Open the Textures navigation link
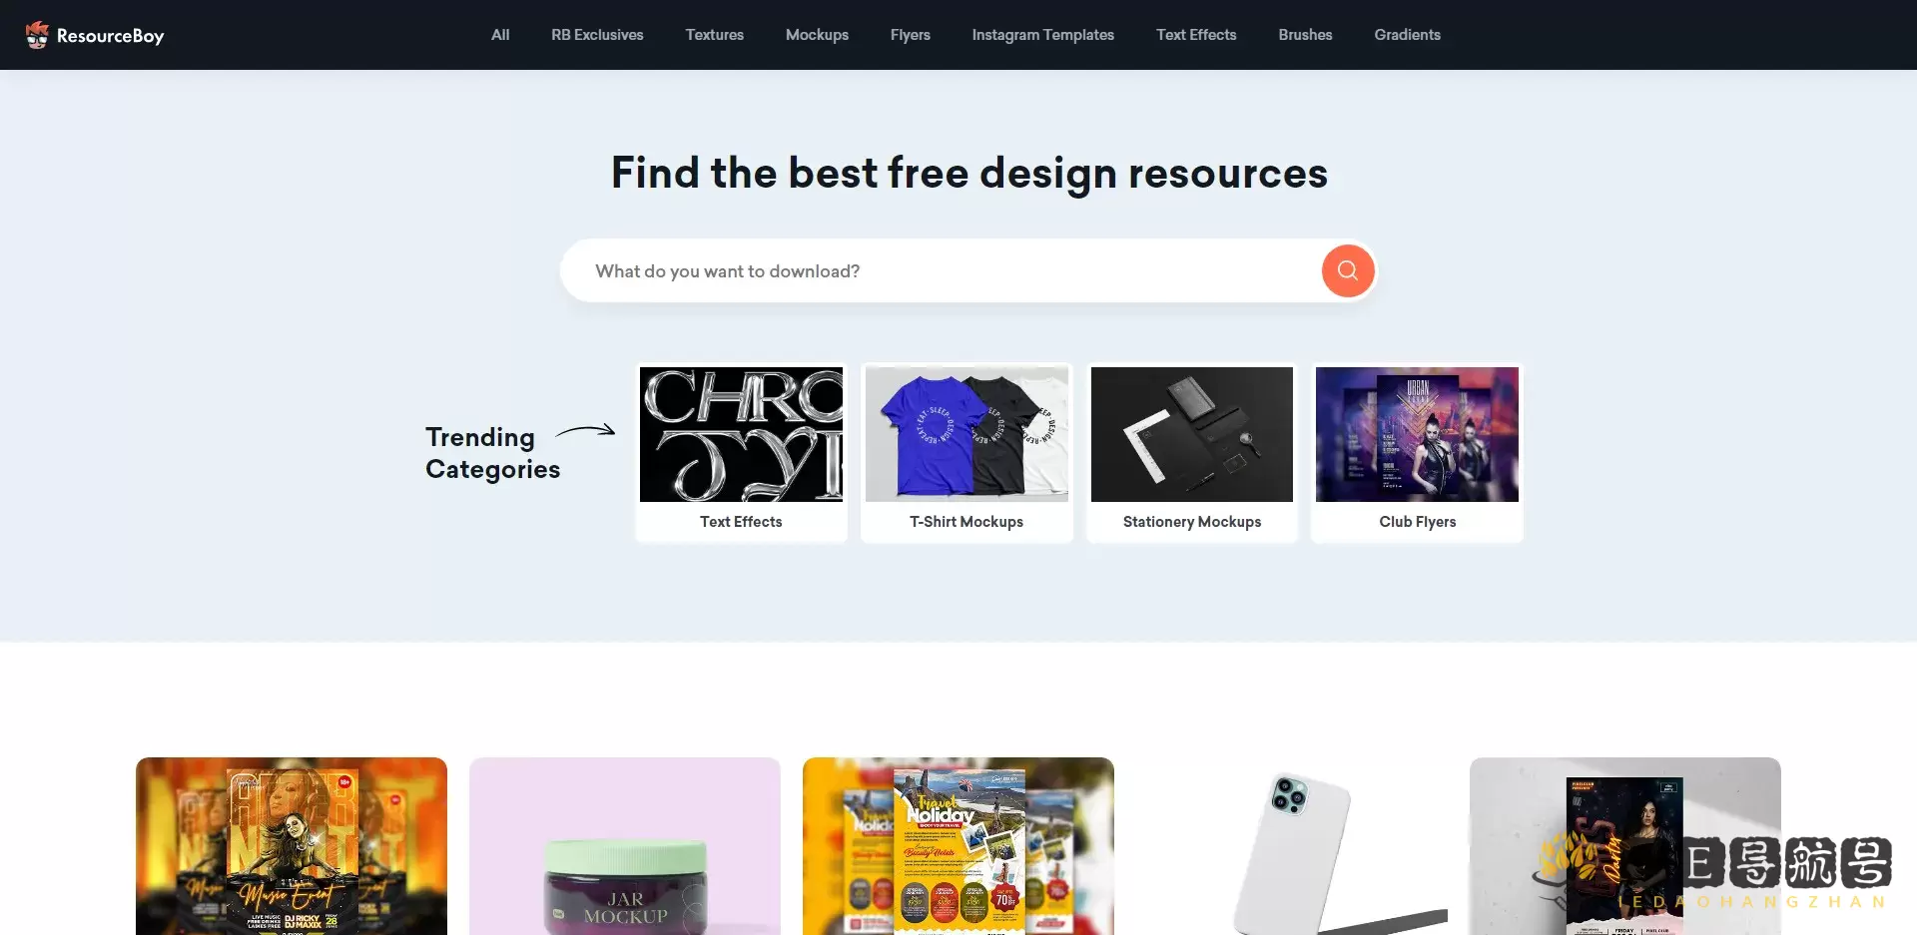This screenshot has width=1917, height=935. pos(715,35)
